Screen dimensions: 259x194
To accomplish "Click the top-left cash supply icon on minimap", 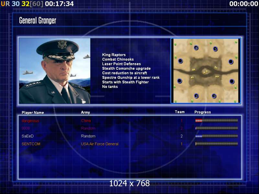I will (175, 44).
